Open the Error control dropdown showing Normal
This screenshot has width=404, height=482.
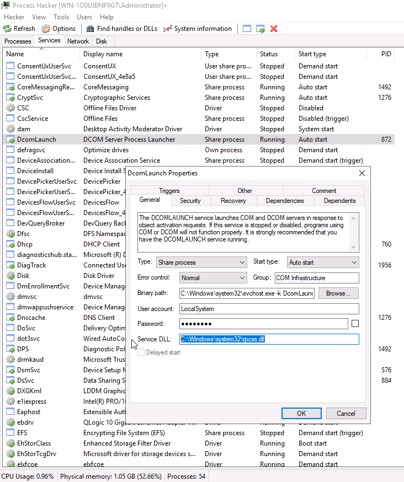click(213, 278)
